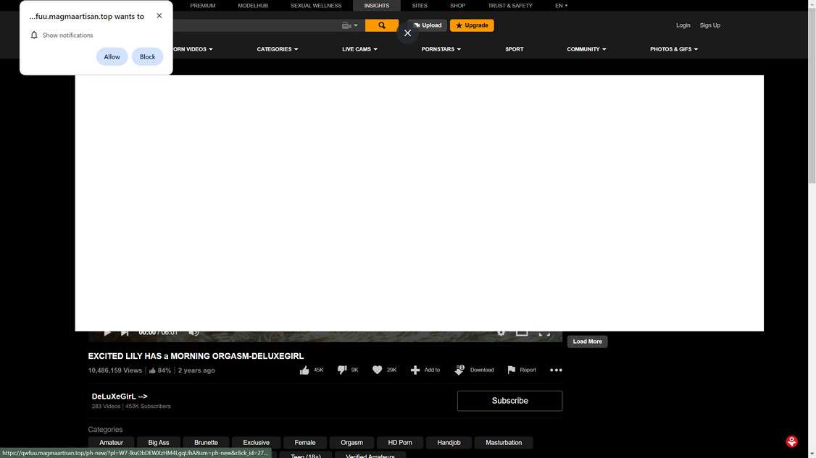Click the heart favorite icon
The height and width of the screenshot is (458, 816).
[x=378, y=370]
